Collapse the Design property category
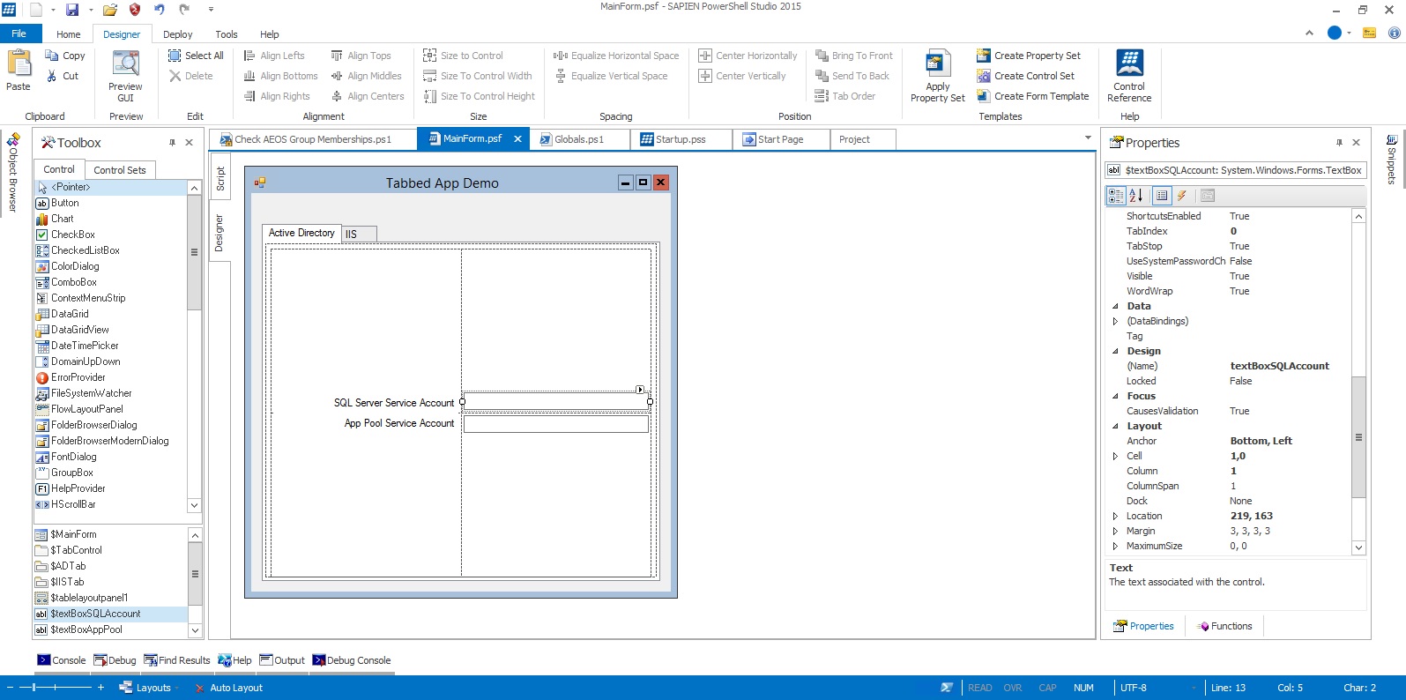Screen dimensions: 1406x700 [1115, 351]
